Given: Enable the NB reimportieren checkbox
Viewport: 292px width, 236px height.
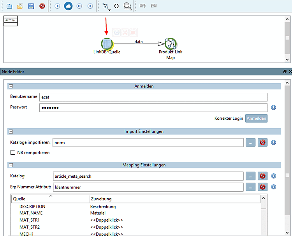Looking at the screenshot, I should click(13, 153).
